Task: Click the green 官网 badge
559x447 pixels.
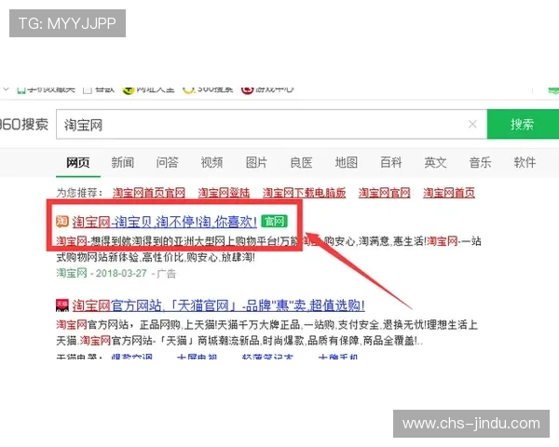Action: click(274, 222)
